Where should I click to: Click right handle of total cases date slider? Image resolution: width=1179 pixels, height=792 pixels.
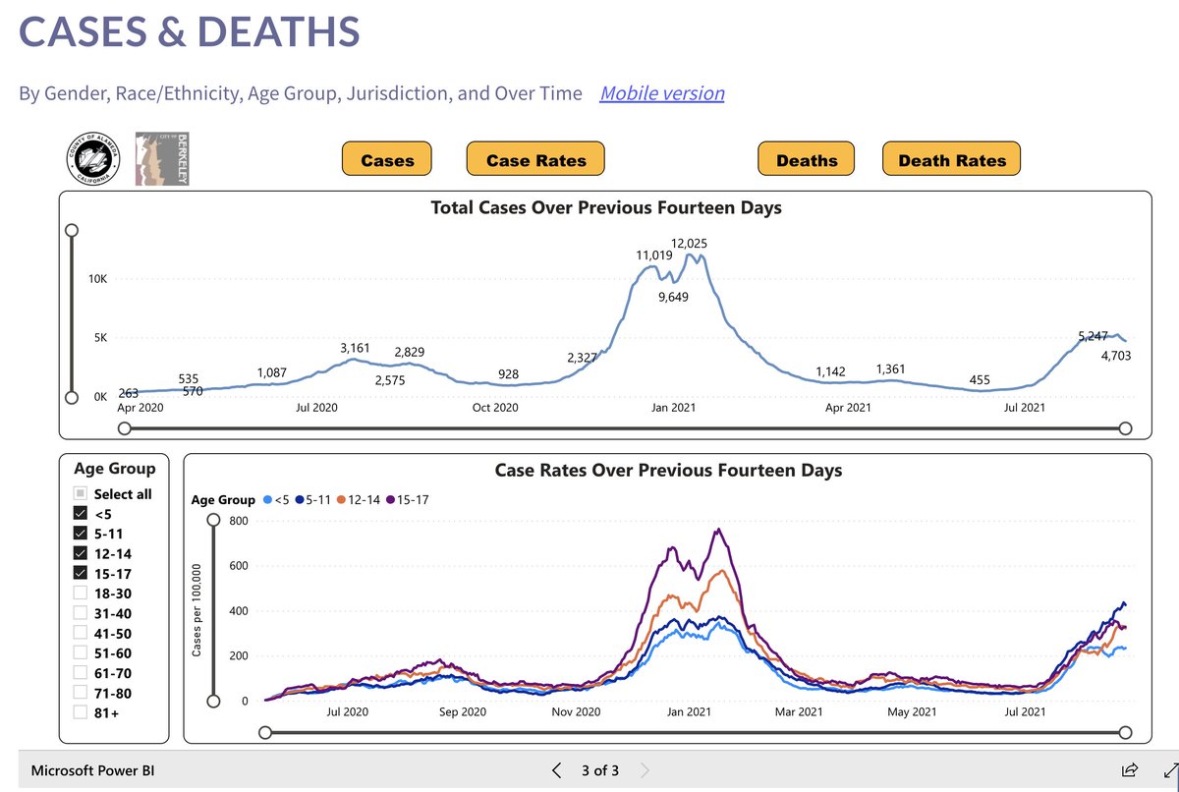click(x=1126, y=428)
